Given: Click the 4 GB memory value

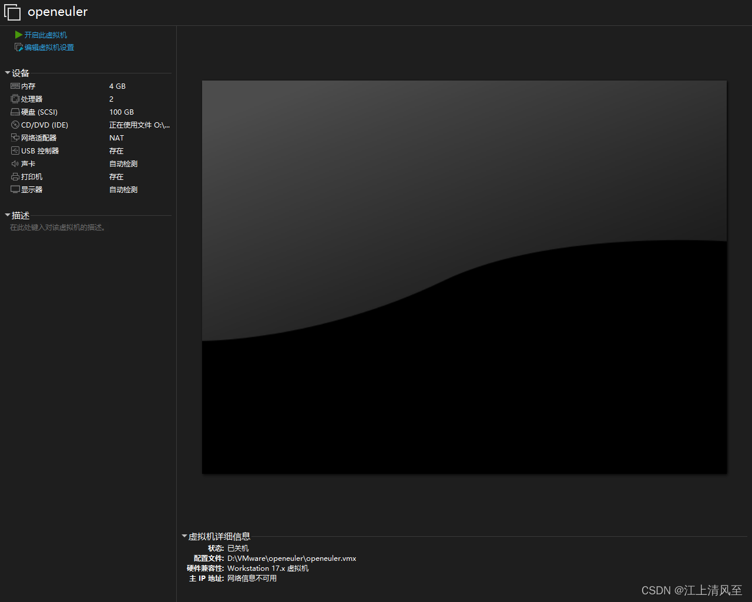Looking at the screenshot, I should pos(117,86).
